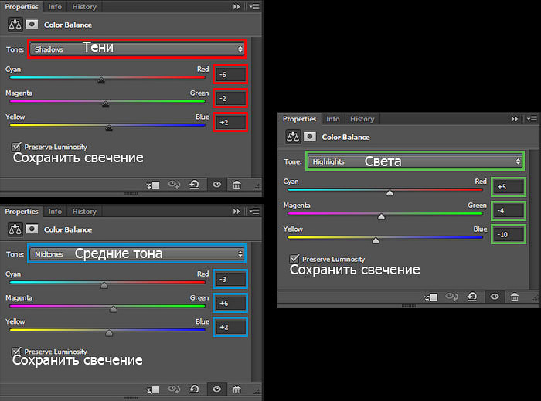Click view previous state icon in Shadows panel
Viewport: 541px width, 401px height.
point(174,185)
